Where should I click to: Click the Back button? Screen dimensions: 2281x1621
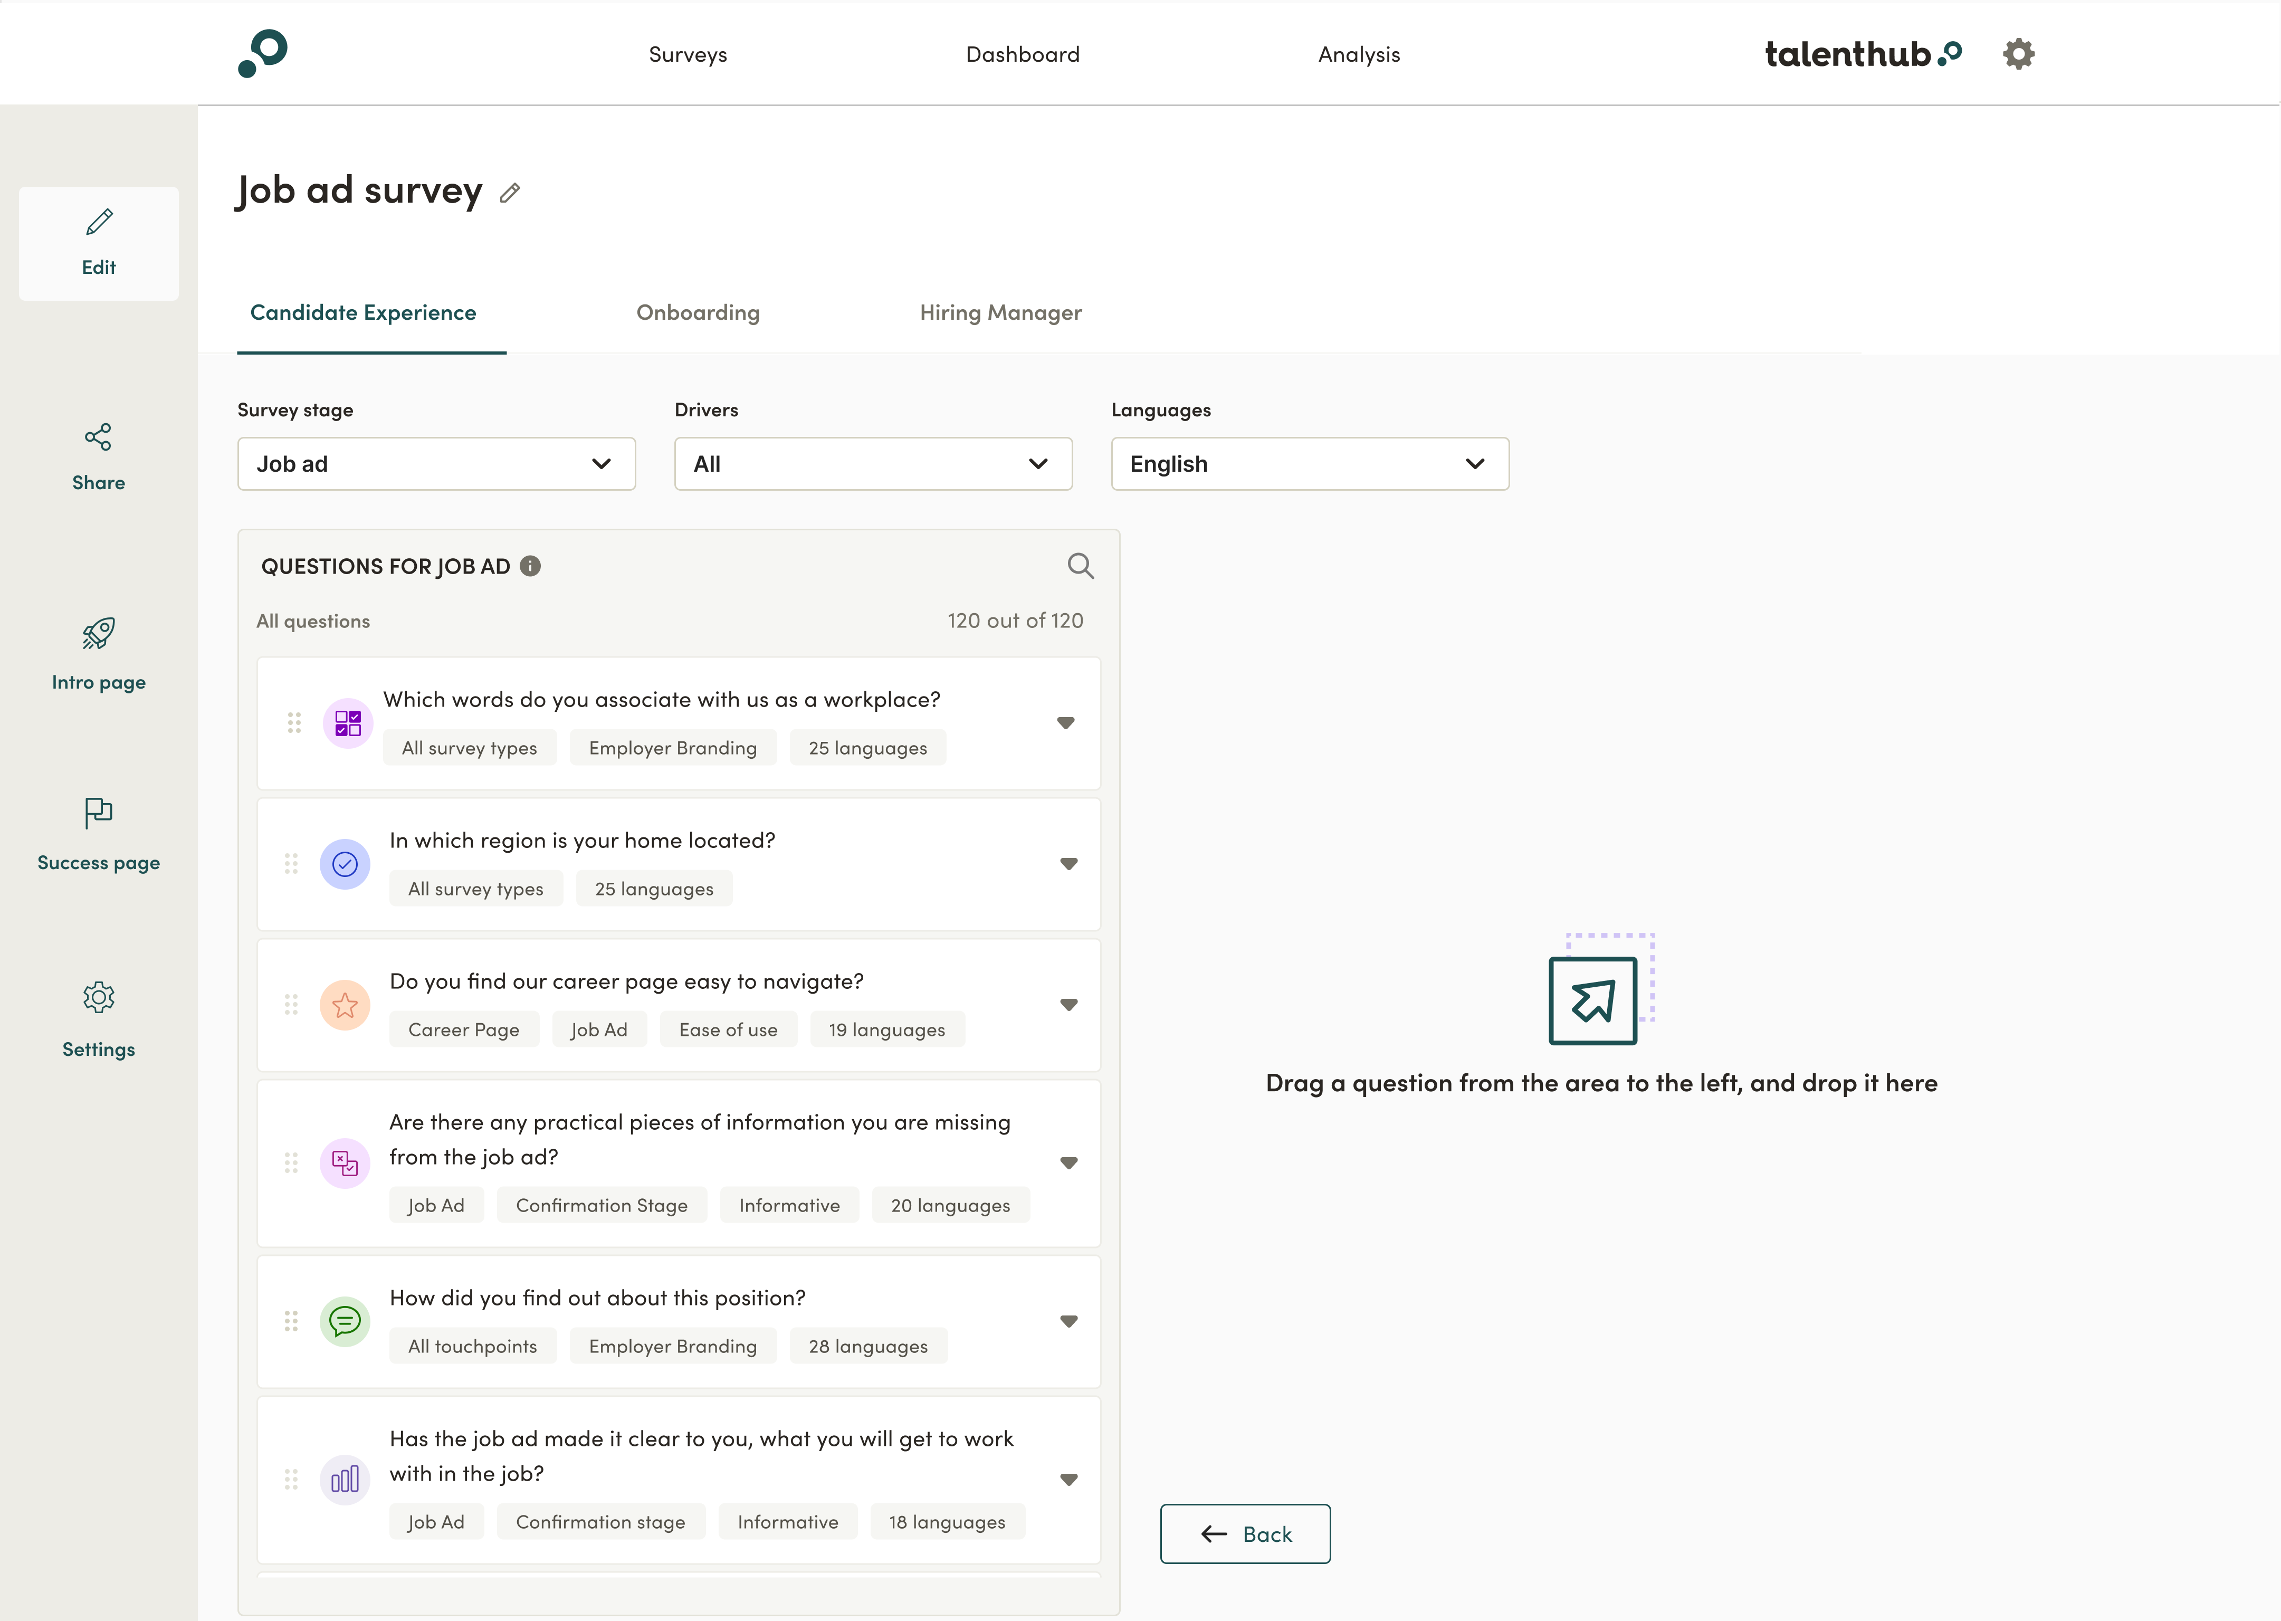click(1244, 1533)
